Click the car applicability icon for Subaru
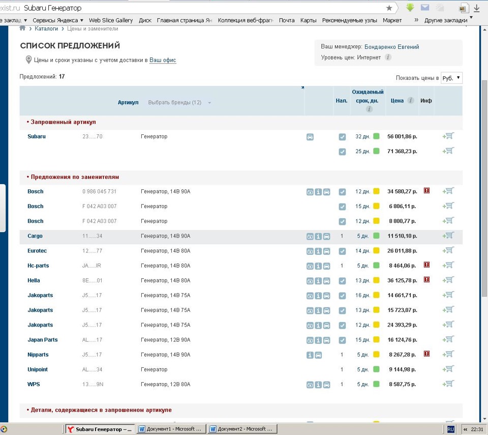This screenshot has height=435, width=488. click(x=310, y=137)
